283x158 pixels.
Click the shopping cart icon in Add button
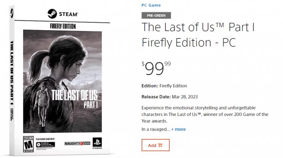pyautogui.click(x=160, y=145)
